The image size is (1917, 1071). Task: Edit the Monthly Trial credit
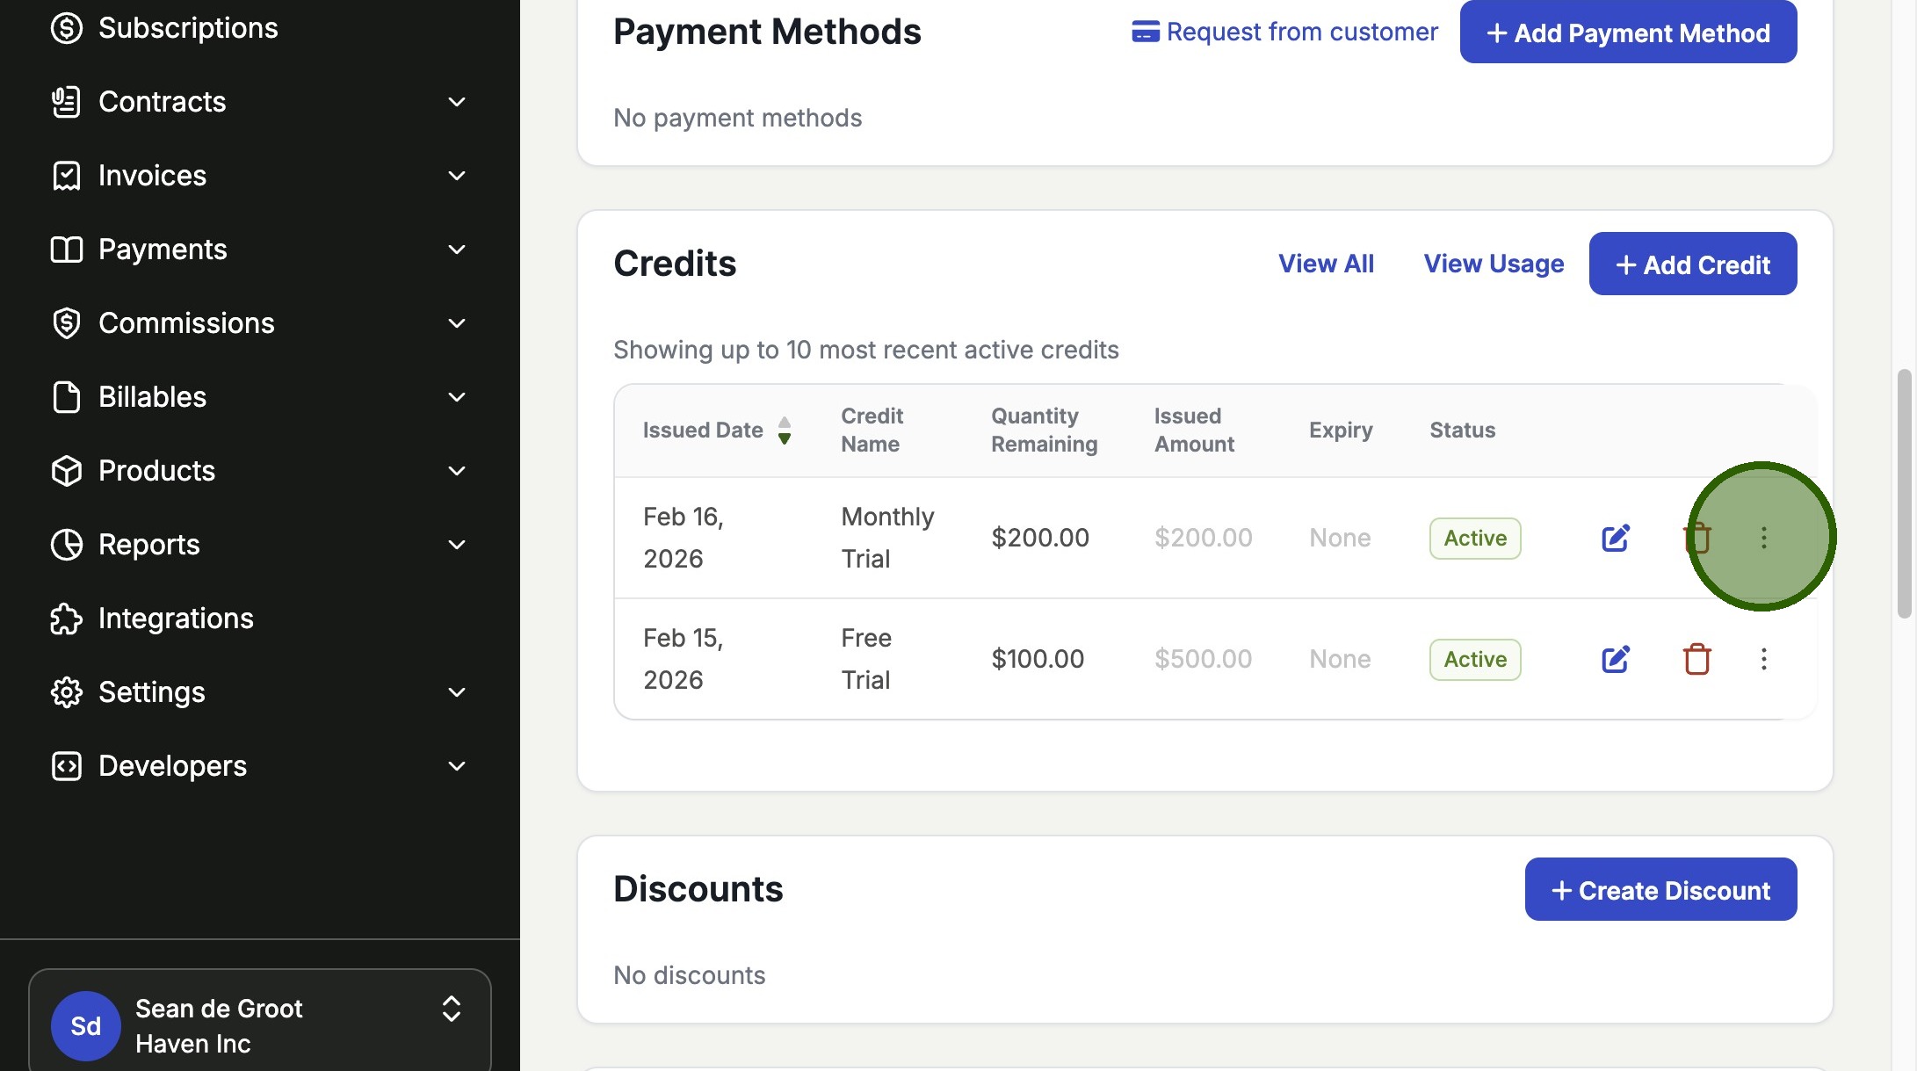click(x=1615, y=538)
